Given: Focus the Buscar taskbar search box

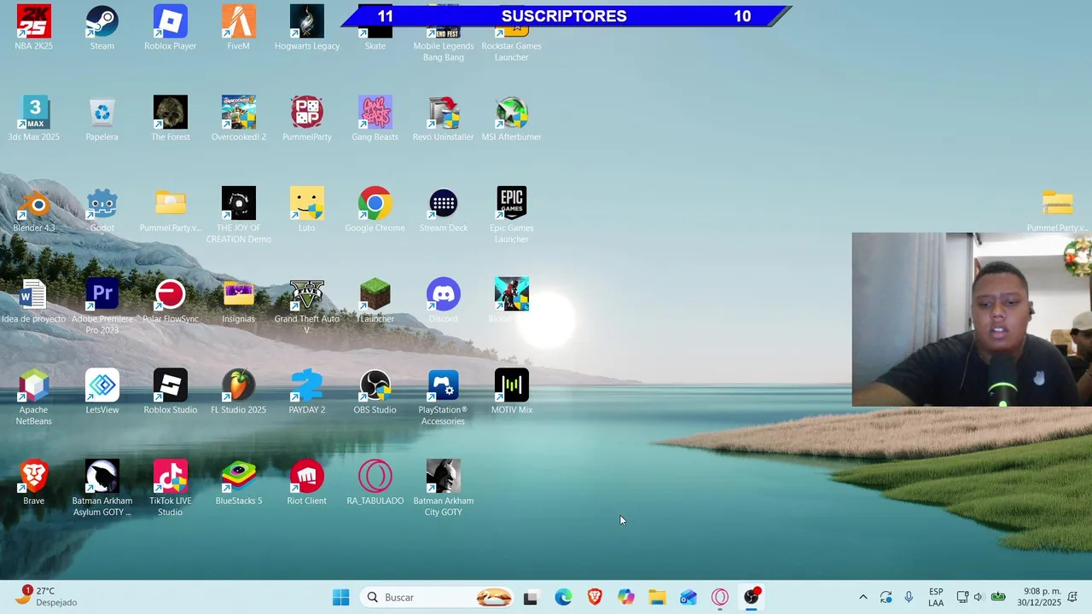Looking at the screenshot, I should [435, 597].
